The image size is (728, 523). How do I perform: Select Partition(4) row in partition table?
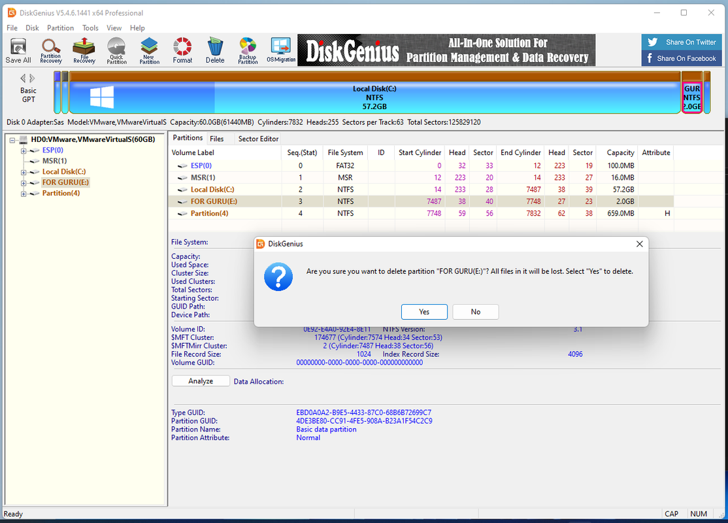coord(422,213)
